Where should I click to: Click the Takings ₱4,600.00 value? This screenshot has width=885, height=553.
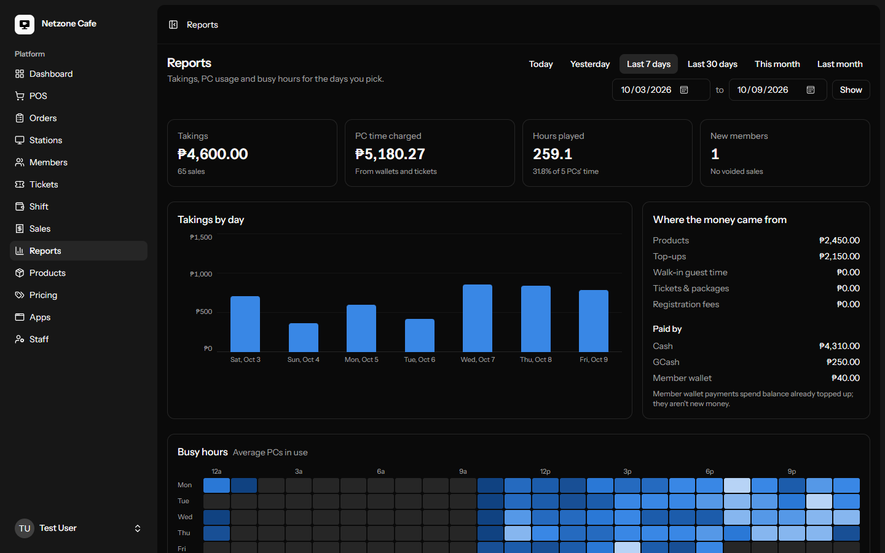click(x=213, y=154)
